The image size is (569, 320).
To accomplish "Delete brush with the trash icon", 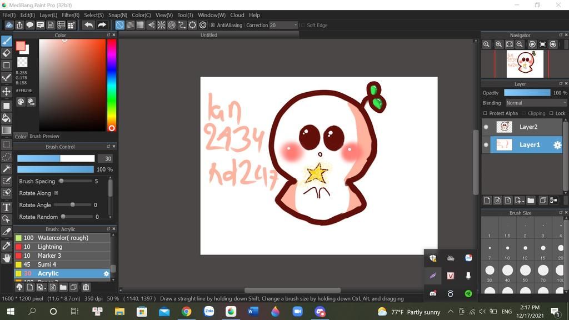I will (86, 287).
